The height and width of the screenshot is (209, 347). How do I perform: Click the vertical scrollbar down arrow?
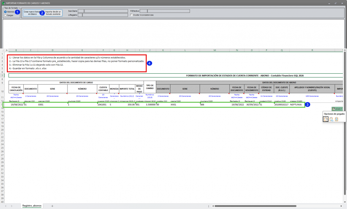[345, 202]
